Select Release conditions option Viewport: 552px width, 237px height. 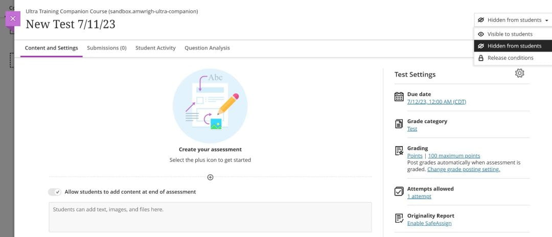[510, 58]
